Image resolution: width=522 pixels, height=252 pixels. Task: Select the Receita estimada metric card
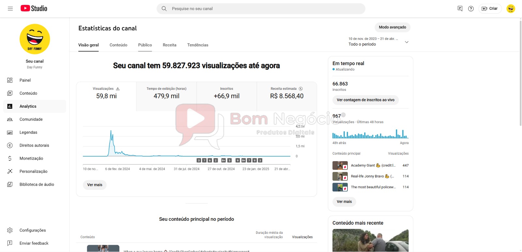287,93
